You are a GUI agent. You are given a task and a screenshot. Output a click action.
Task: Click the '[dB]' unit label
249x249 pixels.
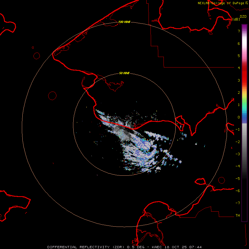click(236, 19)
